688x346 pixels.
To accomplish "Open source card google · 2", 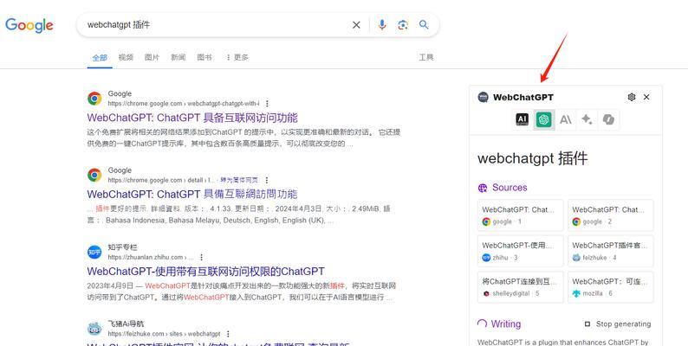I will tap(610, 215).
